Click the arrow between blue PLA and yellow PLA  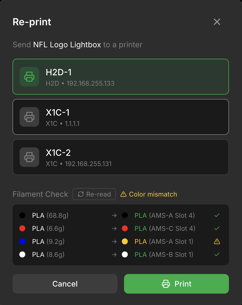tap(114, 241)
